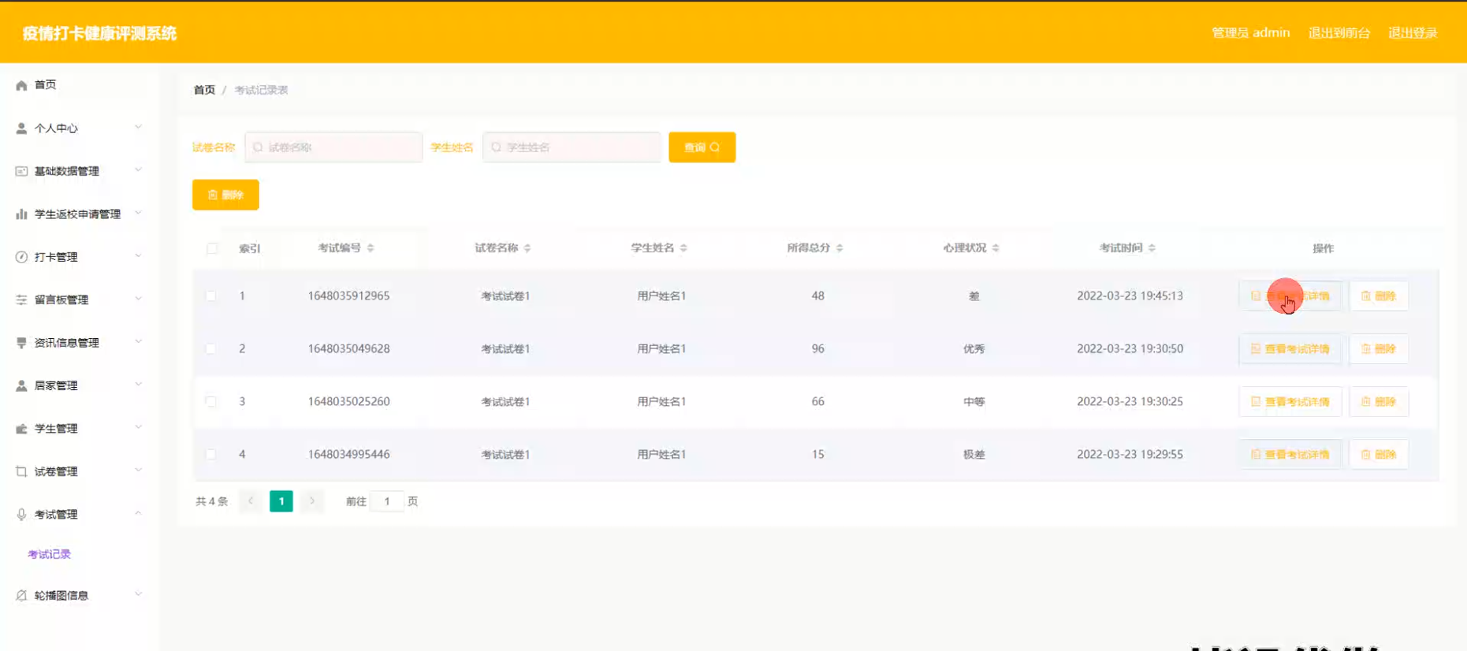Click 退出登录 in the header
This screenshot has height=651, width=1467.
point(1413,32)
